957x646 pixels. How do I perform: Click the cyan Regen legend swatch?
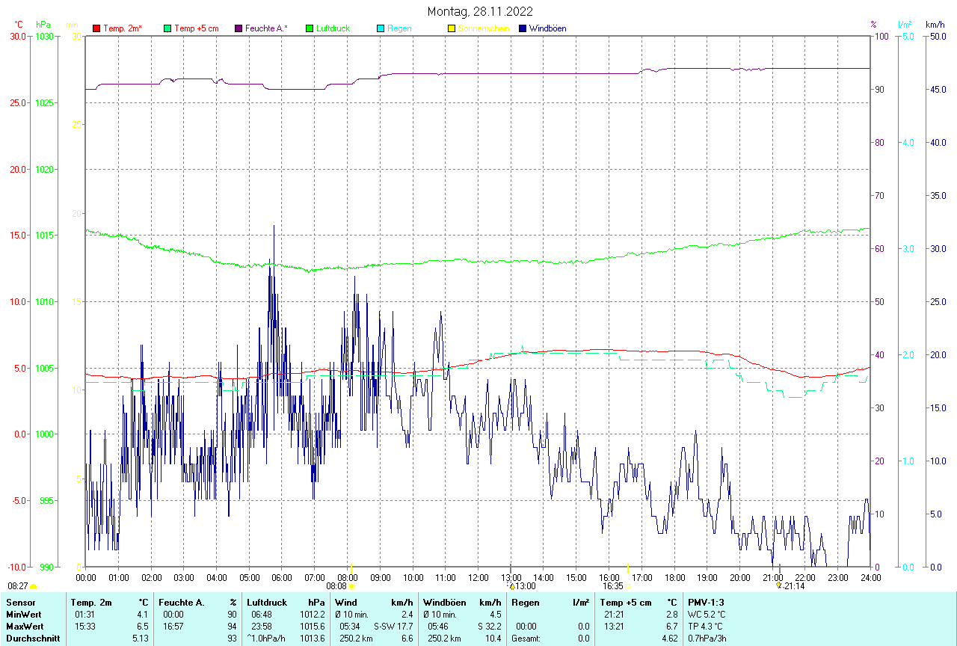click(381, 28)
